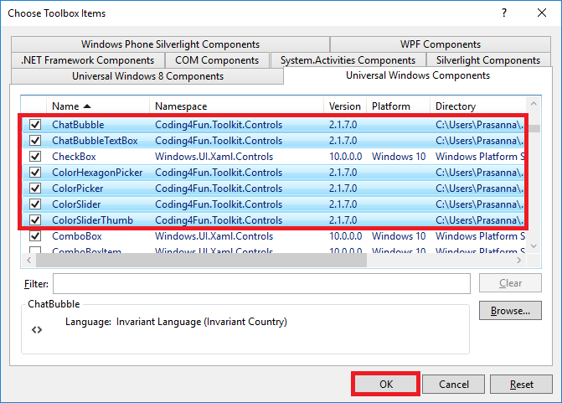Click the Reset button
Viewport: 562px width, 403px height.
521,385
